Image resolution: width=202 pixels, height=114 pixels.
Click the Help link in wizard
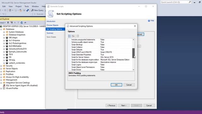(152, 21)
